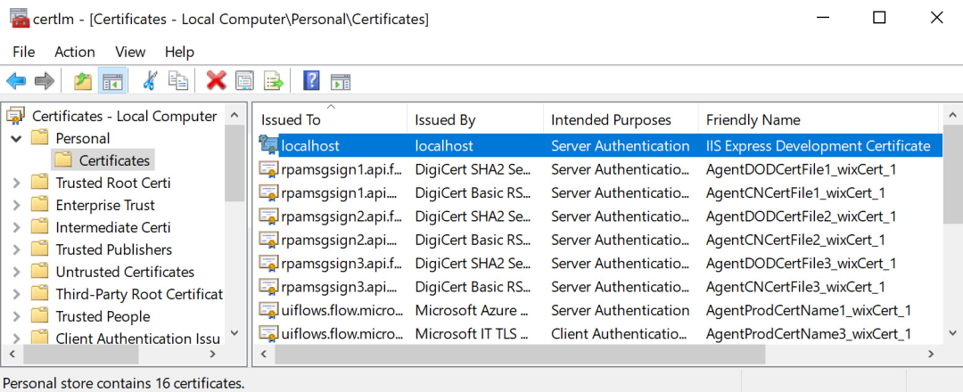This screenshot has height=392, width=963.
Task: Click the certificate list scroll-up arrow
Action: (952, 115)
